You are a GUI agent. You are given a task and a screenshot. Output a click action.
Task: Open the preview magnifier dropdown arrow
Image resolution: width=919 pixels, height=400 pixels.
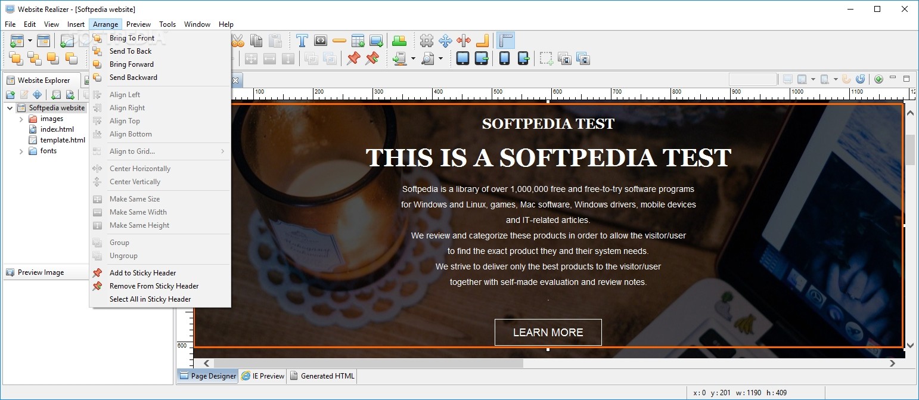click(x=441, y=58)
